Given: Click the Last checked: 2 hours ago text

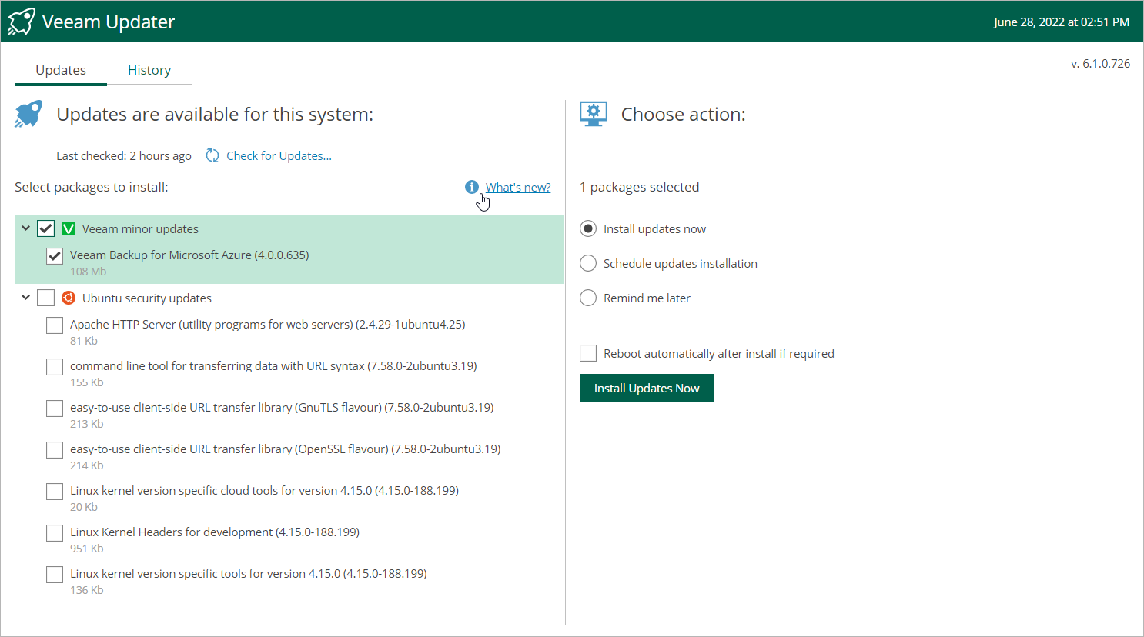Looking at the screenshot, I should pyautogui.click(x=124, y=155).
